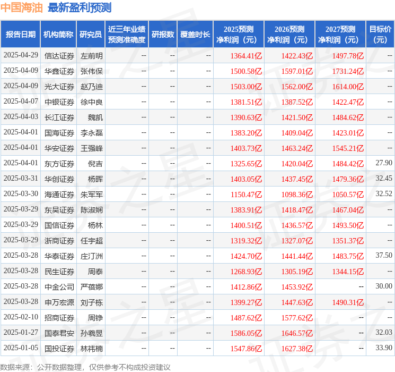Viewport: 395px width, 372px height.
Task: Select researcher 赵乃迪
Action: (x=92, y=87)
